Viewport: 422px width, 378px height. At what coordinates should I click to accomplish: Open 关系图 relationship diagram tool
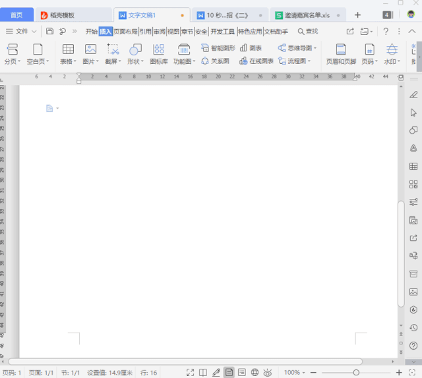(216, 61)
